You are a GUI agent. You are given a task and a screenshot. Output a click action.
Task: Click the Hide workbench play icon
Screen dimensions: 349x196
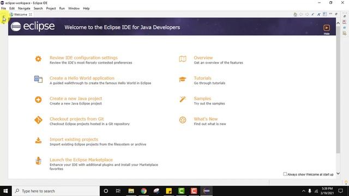[x=327, y=28]
